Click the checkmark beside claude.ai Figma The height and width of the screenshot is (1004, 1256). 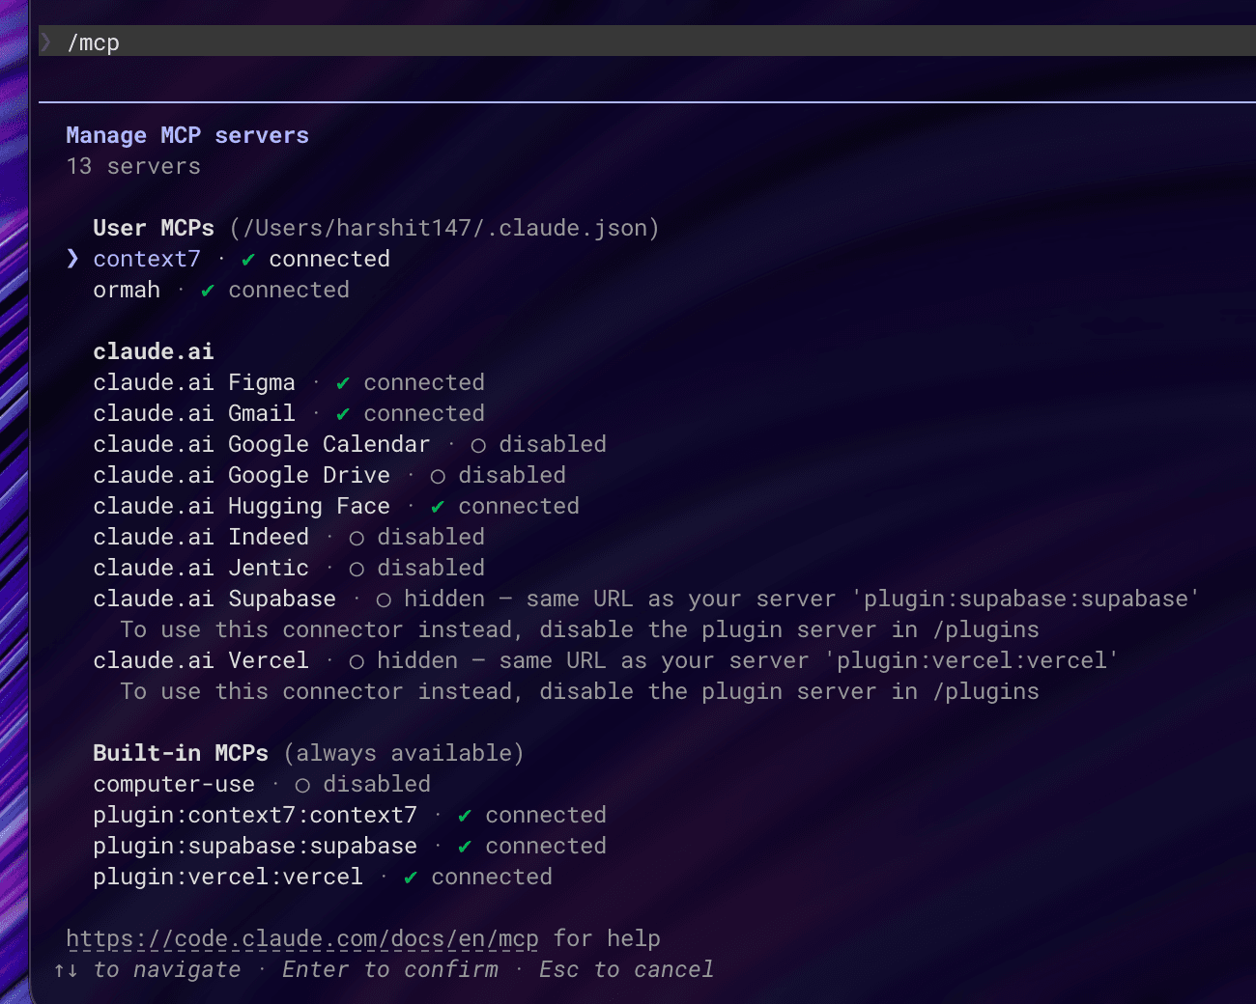tap(343, 382)
